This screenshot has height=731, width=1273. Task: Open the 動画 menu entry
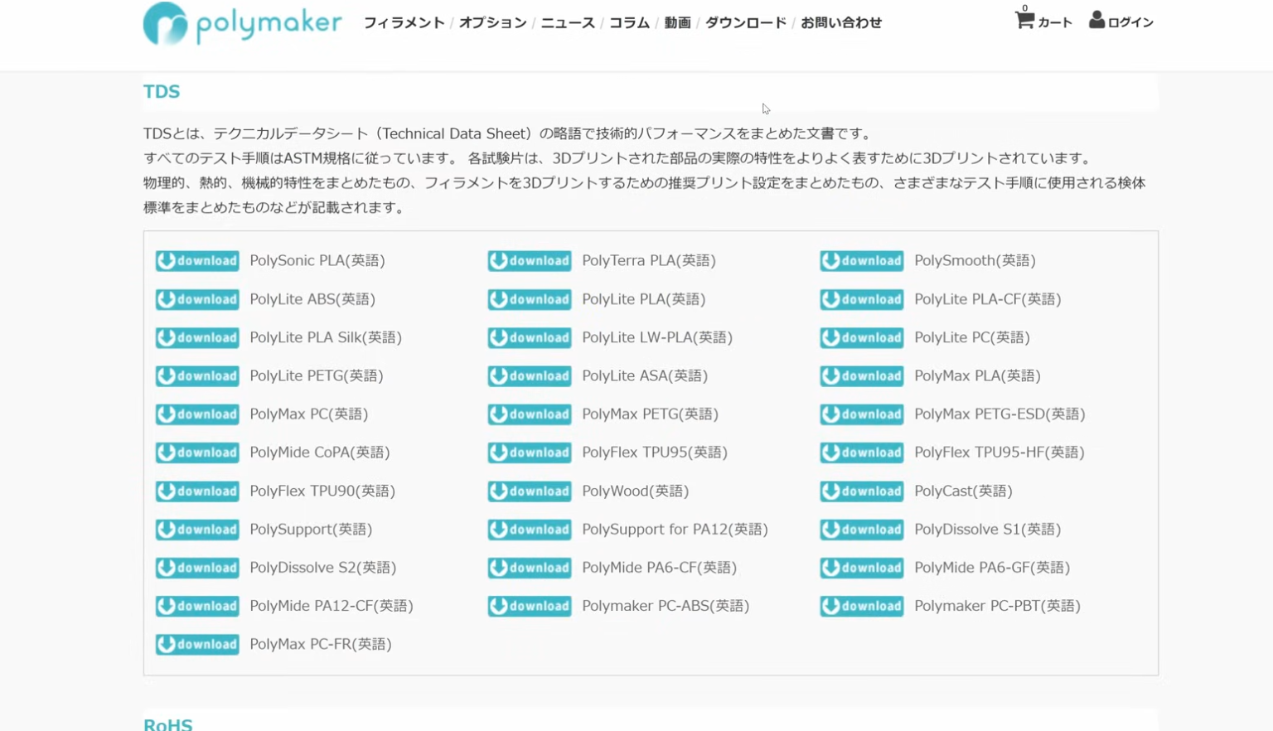tap(676, 23)
